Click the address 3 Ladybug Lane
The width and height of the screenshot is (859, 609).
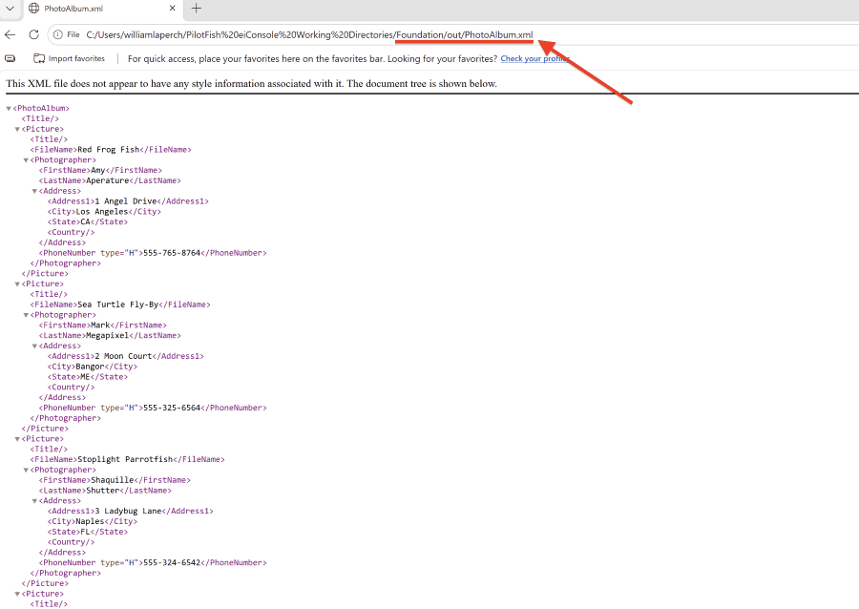129,511
